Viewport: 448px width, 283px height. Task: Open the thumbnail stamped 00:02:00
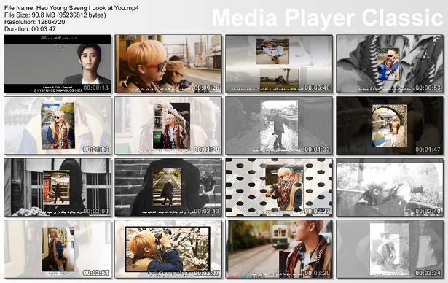tap(58, 187)
